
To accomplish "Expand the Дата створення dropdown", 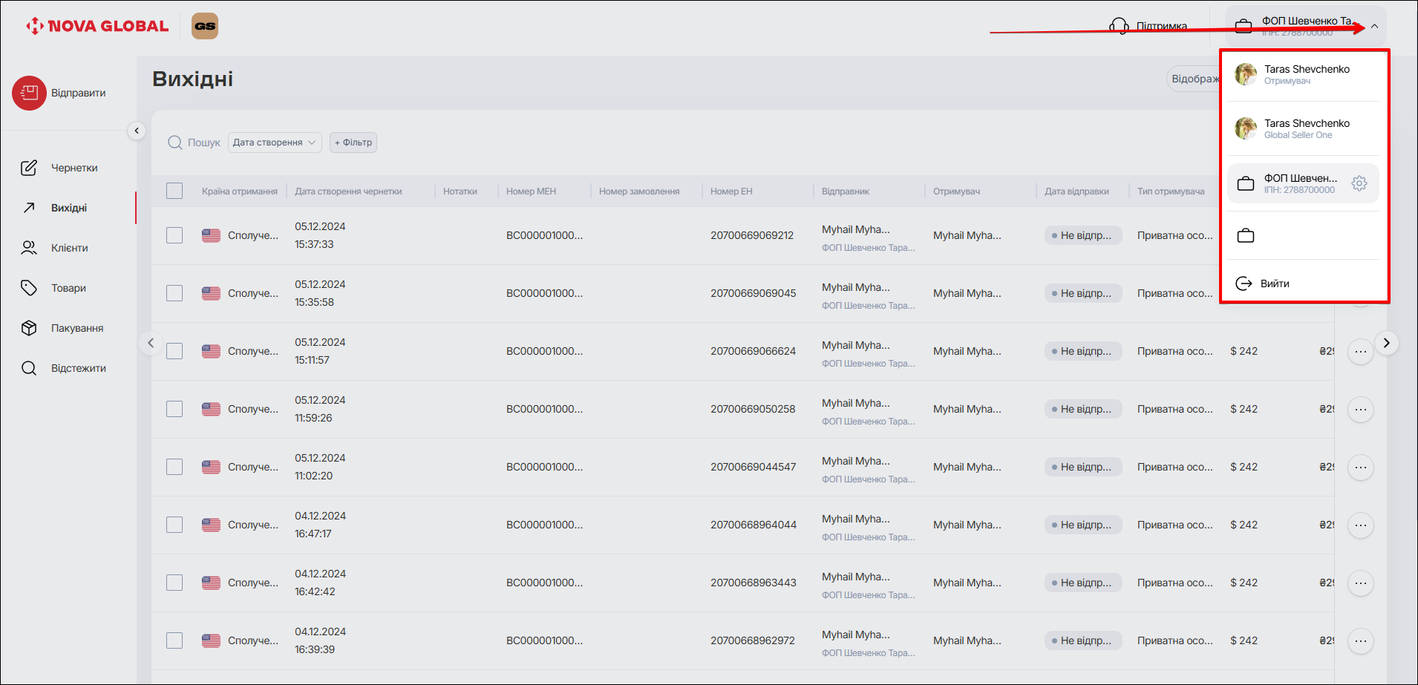I will (x=274, y=142).
